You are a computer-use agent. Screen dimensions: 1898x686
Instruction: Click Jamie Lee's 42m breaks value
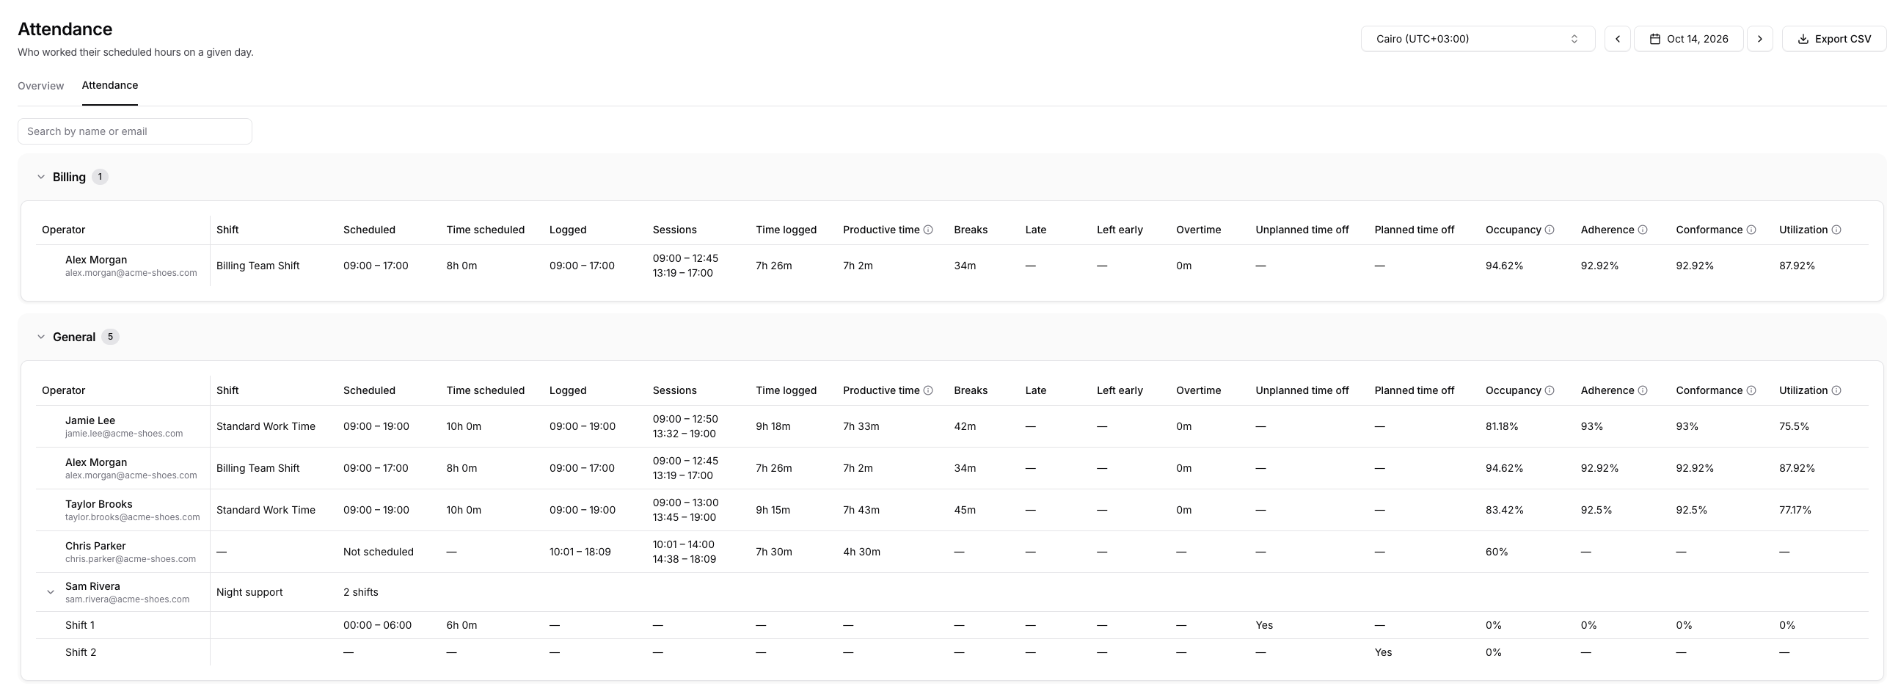coord(965,426)
